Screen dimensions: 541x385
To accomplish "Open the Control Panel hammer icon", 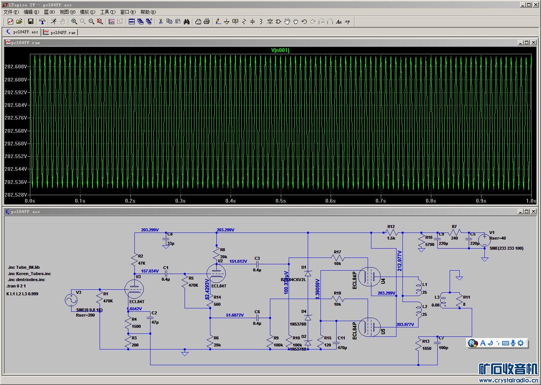I will pyautogui.click(x=42, y=22).
